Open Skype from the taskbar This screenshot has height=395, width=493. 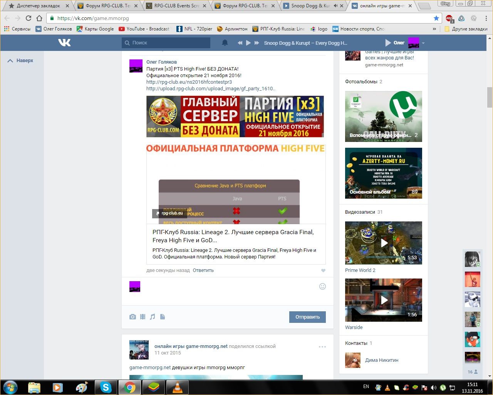[106, 387]
